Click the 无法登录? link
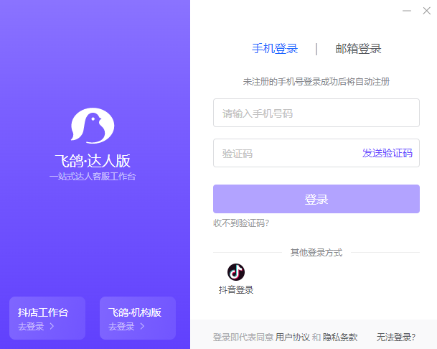Screen dimensions: 437x349 point(396,337)
